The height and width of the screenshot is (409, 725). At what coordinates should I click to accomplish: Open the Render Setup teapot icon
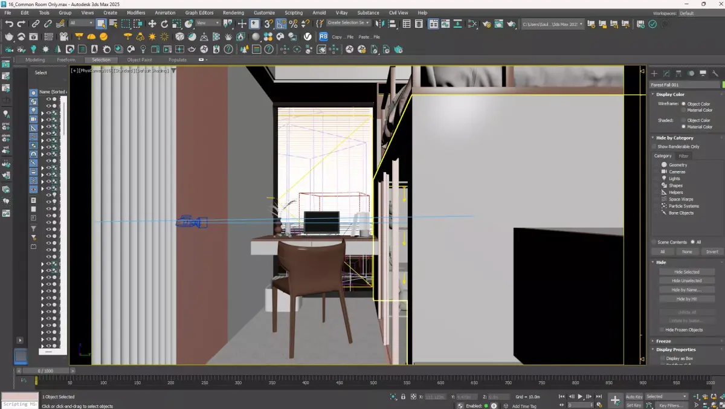point(486,24)
